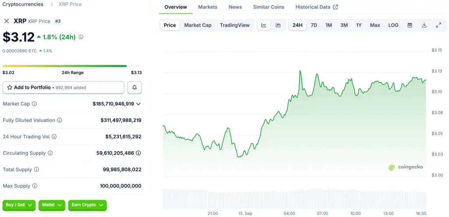Click the $311,497,988,219 valuation value
Viewport: 449px width, 217px height.
tap(121, 120)
